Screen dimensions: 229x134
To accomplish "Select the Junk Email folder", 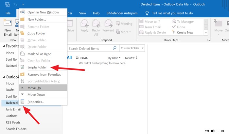I will 13,109.
